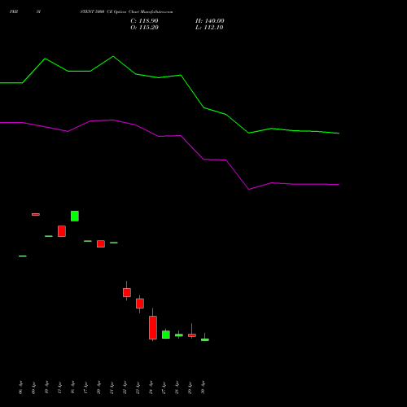Click the chart title mentioning CE Option Chart
Viewport: 407px width, 407px height.
(126, 12)
